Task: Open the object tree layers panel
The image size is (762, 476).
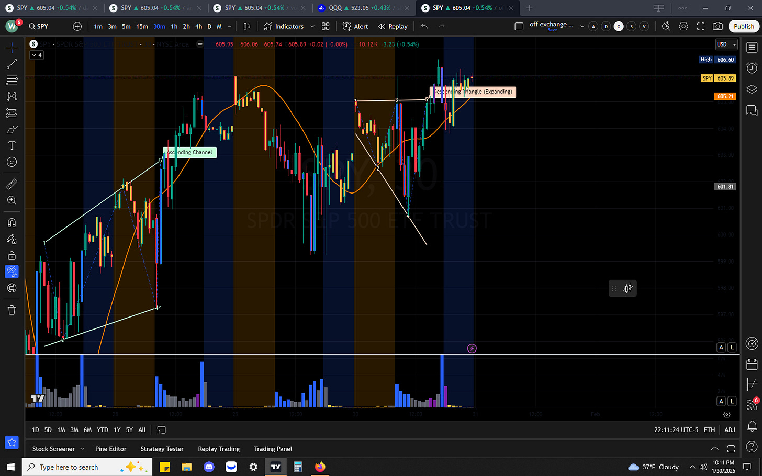Action: [x=752, y=89]
